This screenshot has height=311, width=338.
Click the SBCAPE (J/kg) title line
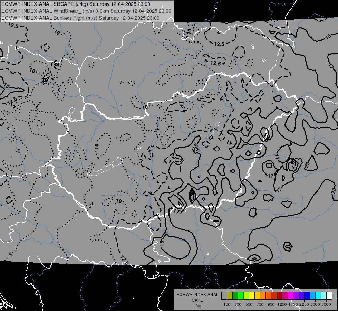pyautogui.click(x=76, y=4)
